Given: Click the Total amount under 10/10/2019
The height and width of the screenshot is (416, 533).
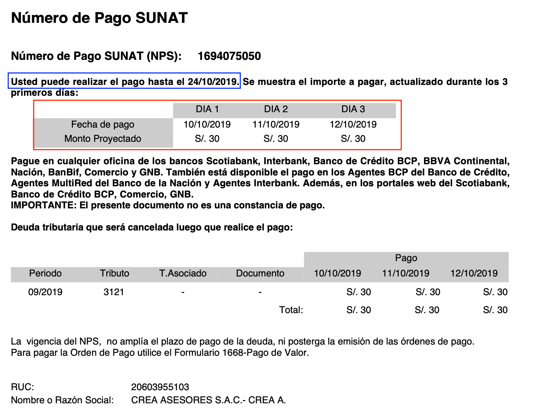Looking at the screenshot, I should pos(359,310).
